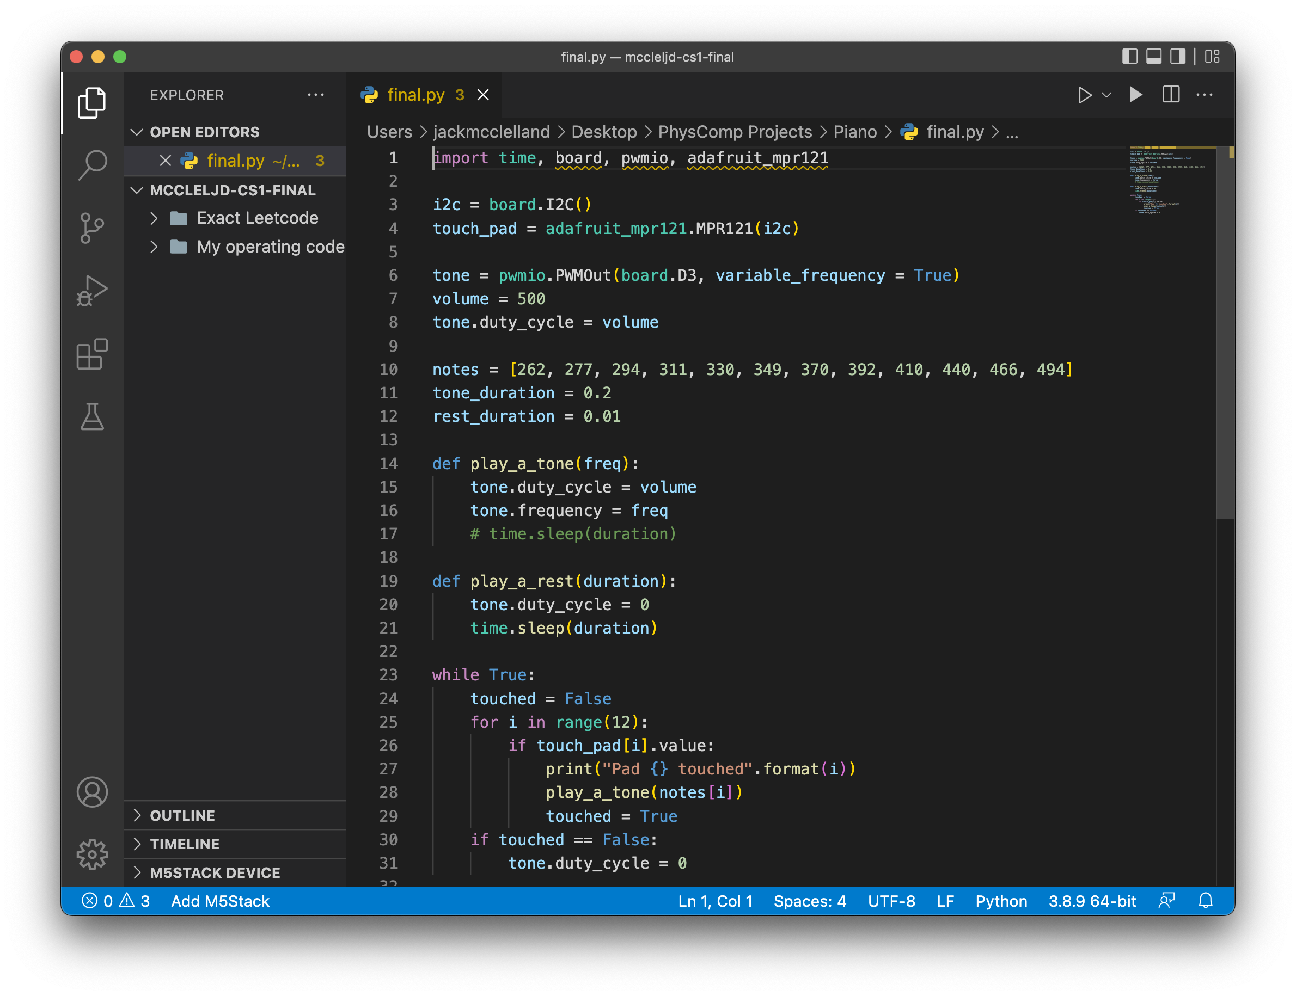The height and width of the screenshot is (996, 1296).
Task: Click the Accounts icon
Action: point(92,792)
